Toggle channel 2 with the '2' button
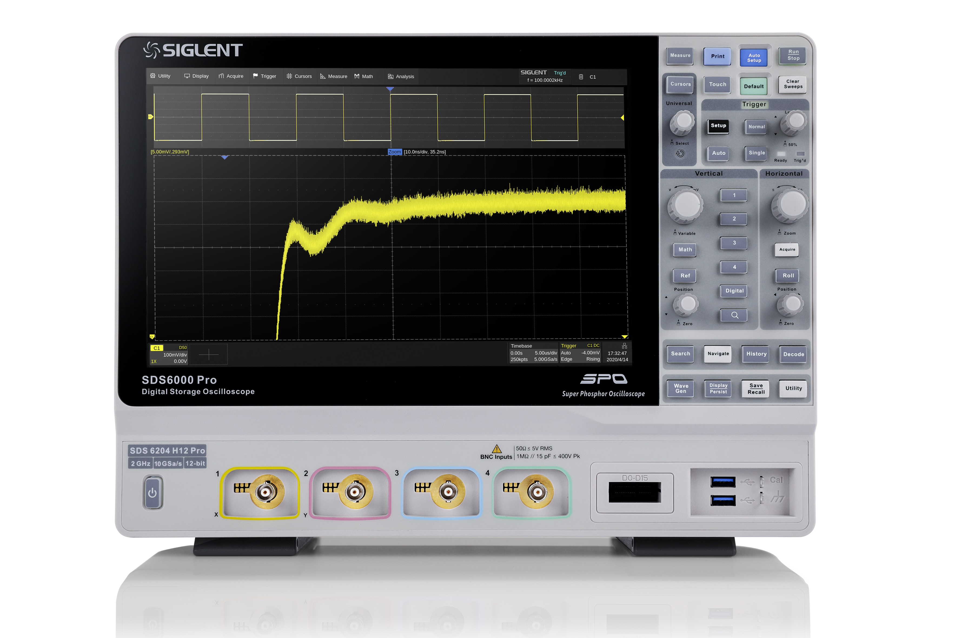958x638 pixels. click(734, 219)
